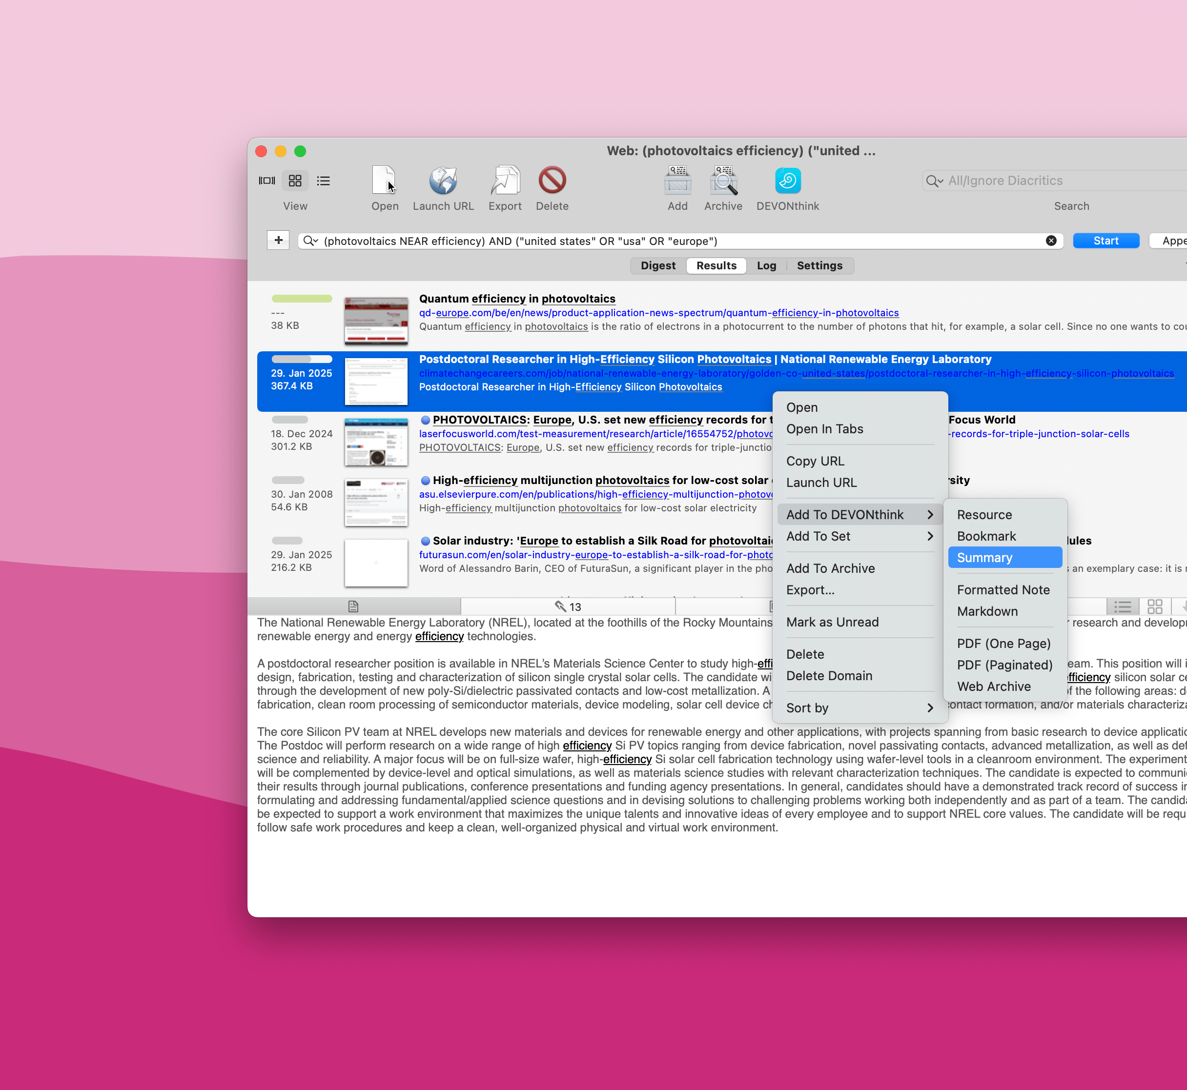Viewport: 1187px width, 1090px height.
Task: Click the plus button beside query field
Action: coord(278,240)
